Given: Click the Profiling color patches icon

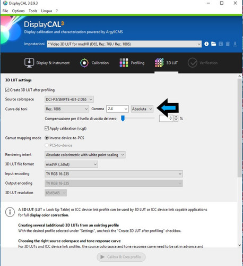Looking at the screenshot, I should coord(124,63).
